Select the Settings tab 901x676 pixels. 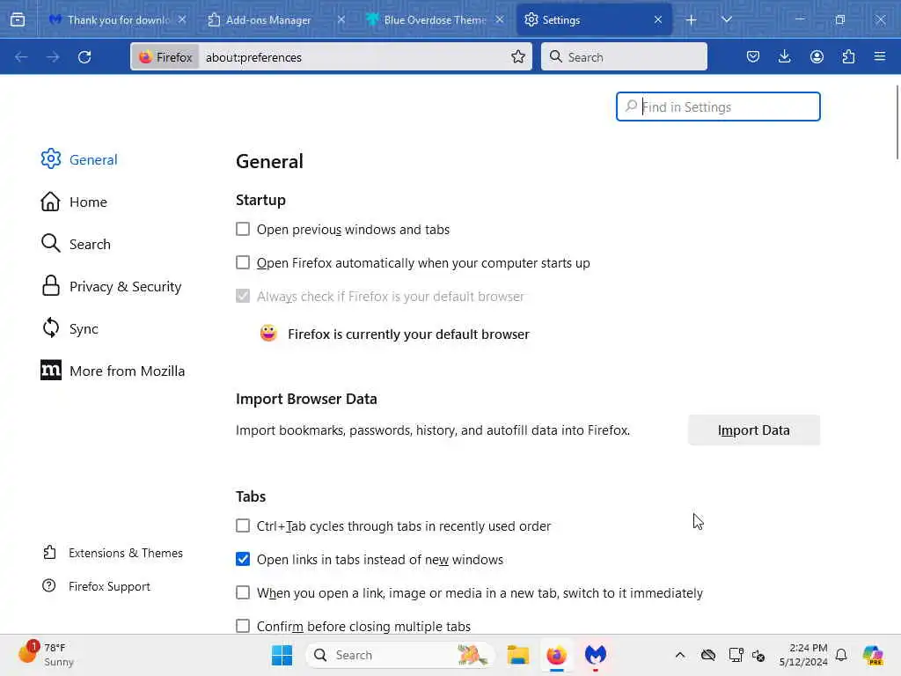click(x=594, y=20)
